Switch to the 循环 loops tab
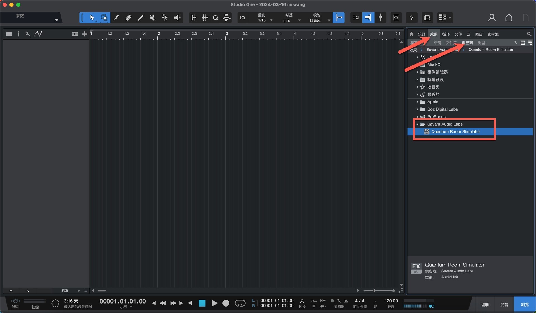 coord(446,34)
